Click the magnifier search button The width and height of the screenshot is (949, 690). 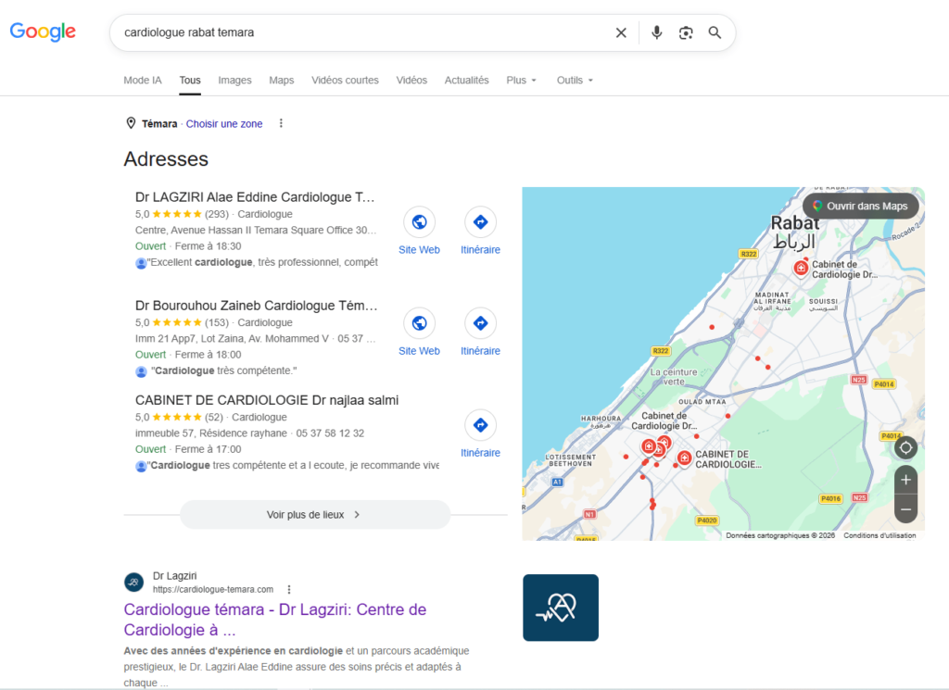715,32
